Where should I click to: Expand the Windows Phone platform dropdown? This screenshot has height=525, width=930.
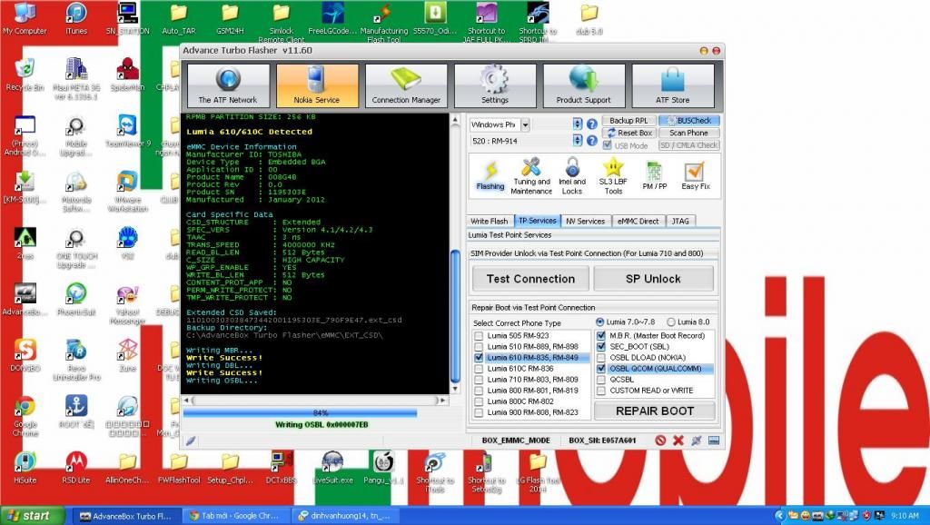tap(526, 124)
